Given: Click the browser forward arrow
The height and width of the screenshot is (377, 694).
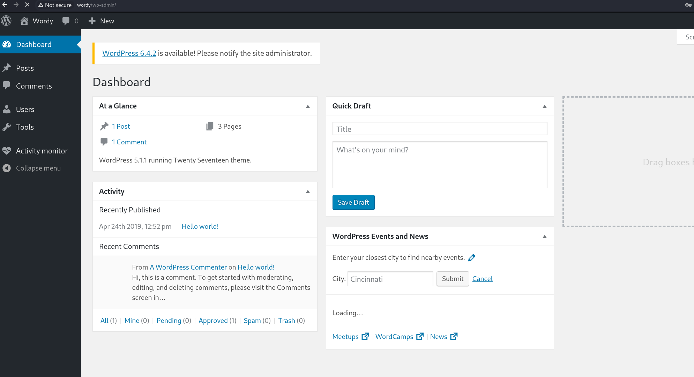Looking at the screenshot, I should [16, 5].
